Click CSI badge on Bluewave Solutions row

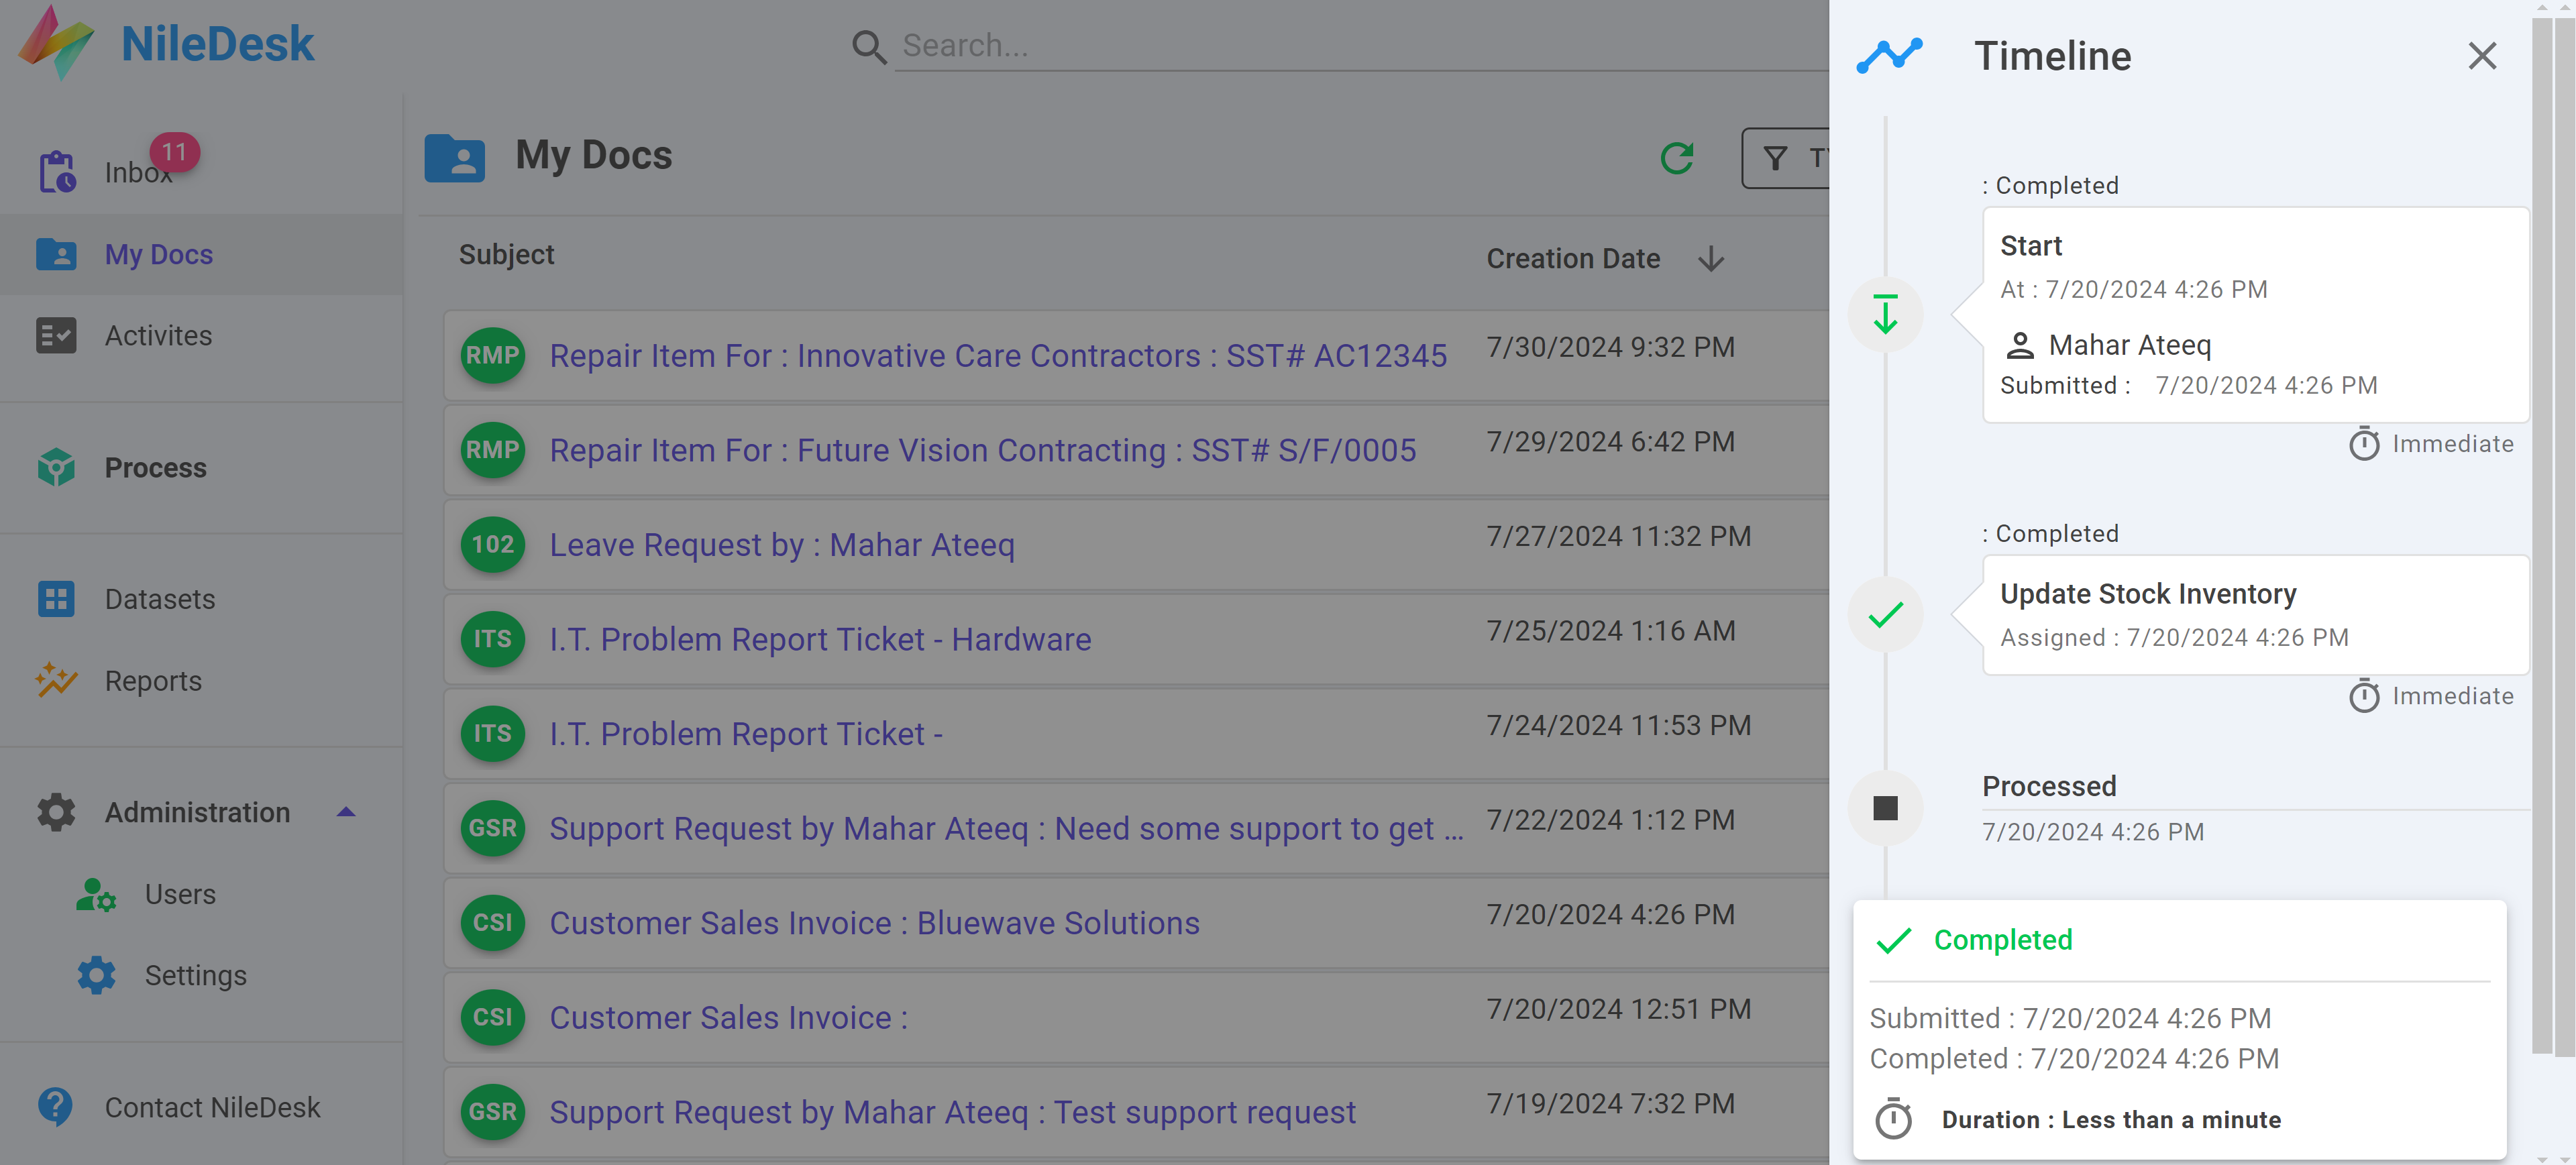(x=493, y=923)
